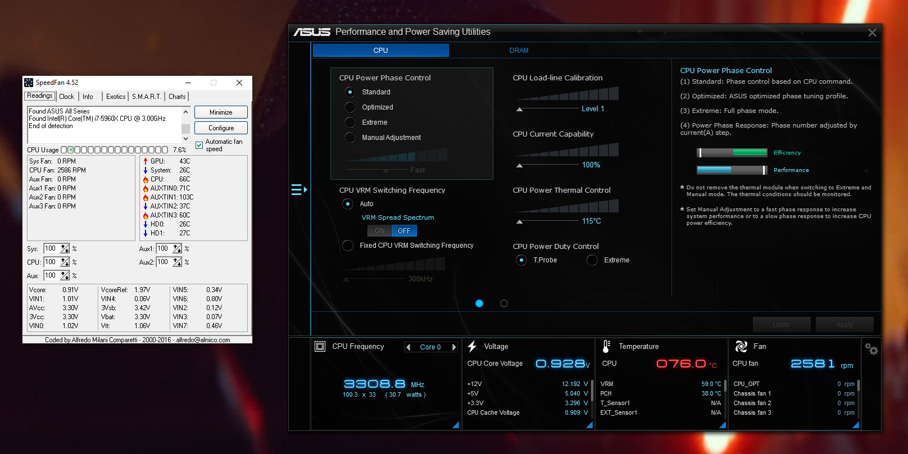Image resolution: width=908 pixels, height=454 pixels.
Task: Close the ASUS Performance and Power Saving window
Action: click(x=872, y=33)
